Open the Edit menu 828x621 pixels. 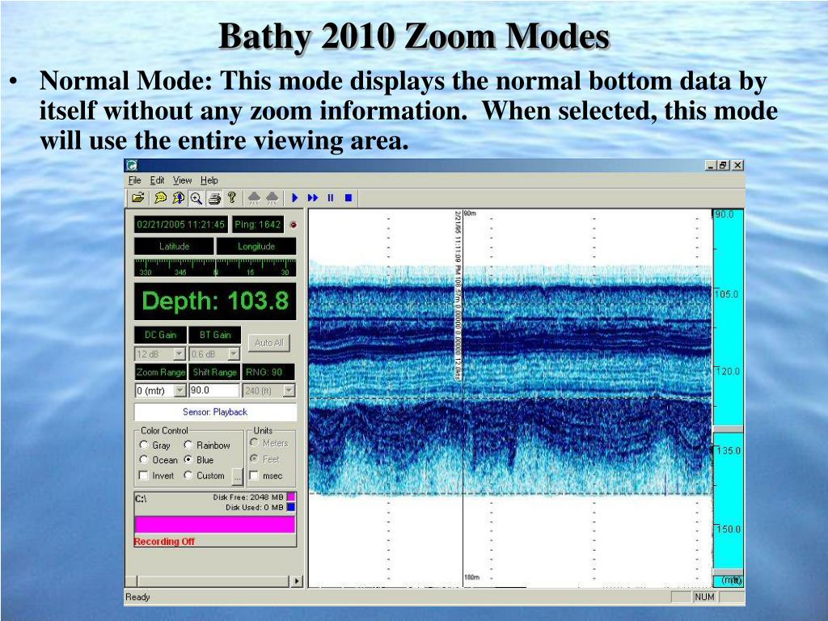tap(158, 180)
